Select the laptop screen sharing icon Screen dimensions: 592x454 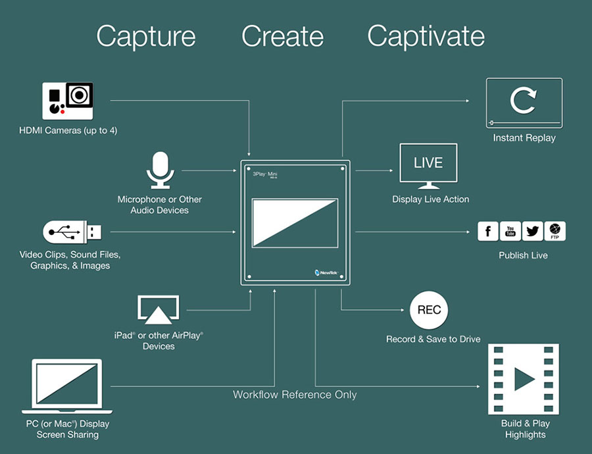pyautogui.click(x=67, y=386)
